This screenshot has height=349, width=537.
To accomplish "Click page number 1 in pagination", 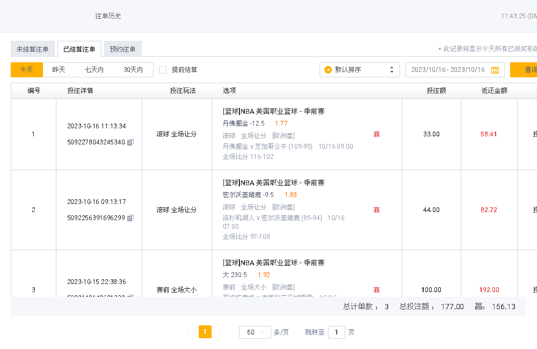I will [205, 332].
